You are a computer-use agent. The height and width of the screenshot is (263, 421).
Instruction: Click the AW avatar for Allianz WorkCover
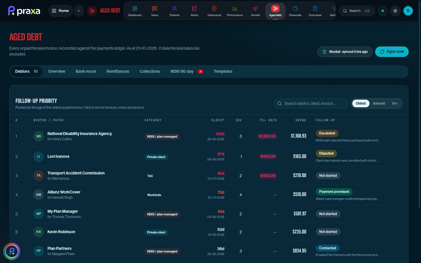click(39, 195)
